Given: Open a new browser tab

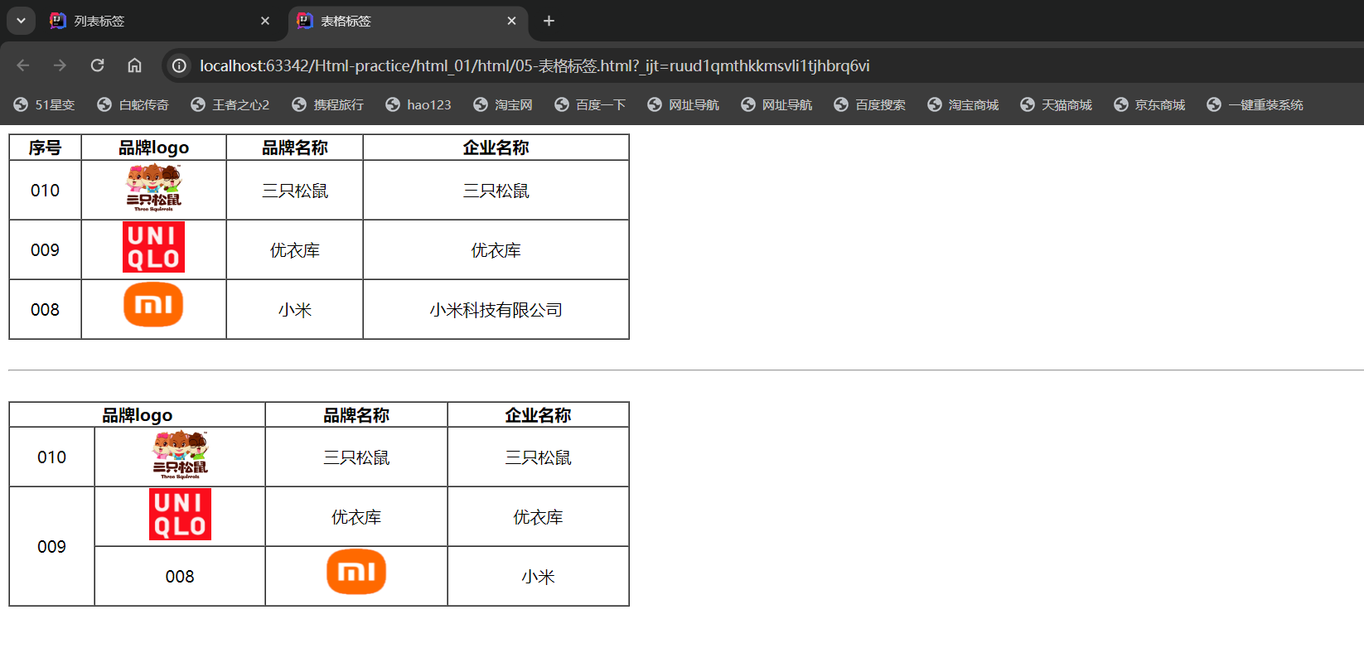Looking at the screenshot, I should point(549,21).
